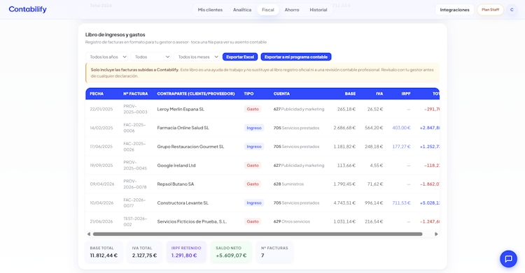525x273 pixels.
Task: Open the Todos type filter dropdown
Action: click(151, 57)
